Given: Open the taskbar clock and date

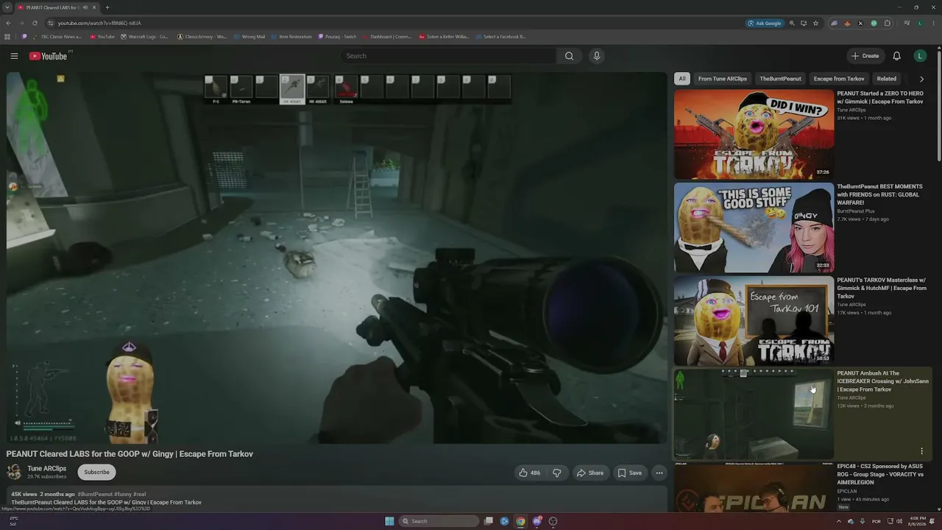Looking at the screenshot, I should point(917,521).
